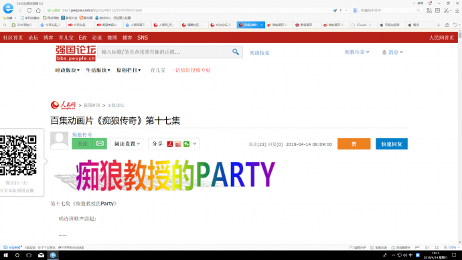Open 论坛 in the red navigation bar
This screenshot has width=462, height=260.
[x=33, y=38]
